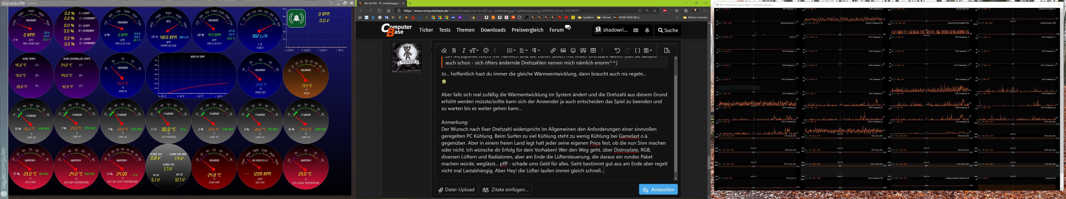The width and height of the screenshot is (1066, 199).
Task: Open the text color palette icon
Action: (x=486, y=50)
